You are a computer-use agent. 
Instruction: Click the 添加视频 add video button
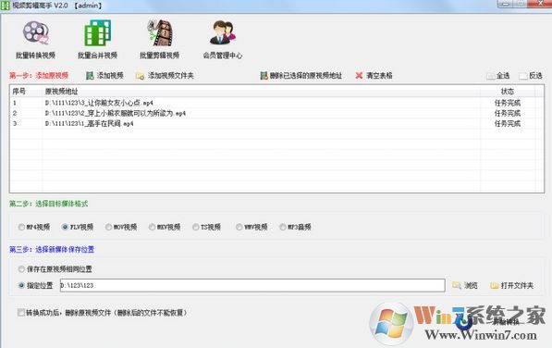(104, 75)
